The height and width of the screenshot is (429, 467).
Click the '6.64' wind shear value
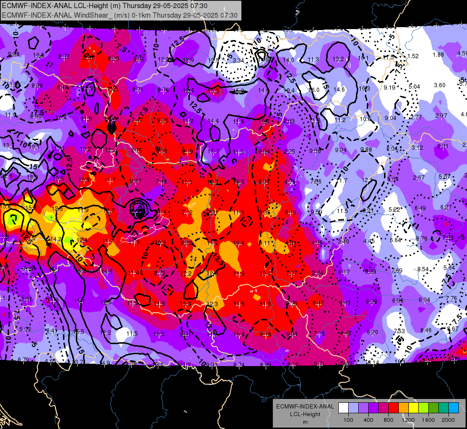tap(395, 240)
